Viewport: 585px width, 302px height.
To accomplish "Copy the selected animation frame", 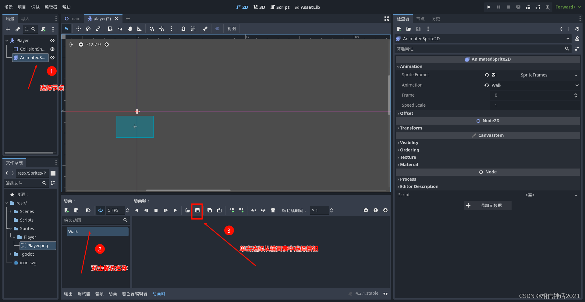I will click(210, 210).
